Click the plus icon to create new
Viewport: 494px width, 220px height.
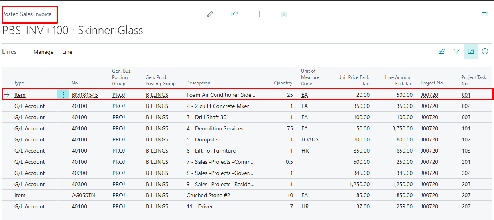(x=260, y=14)
